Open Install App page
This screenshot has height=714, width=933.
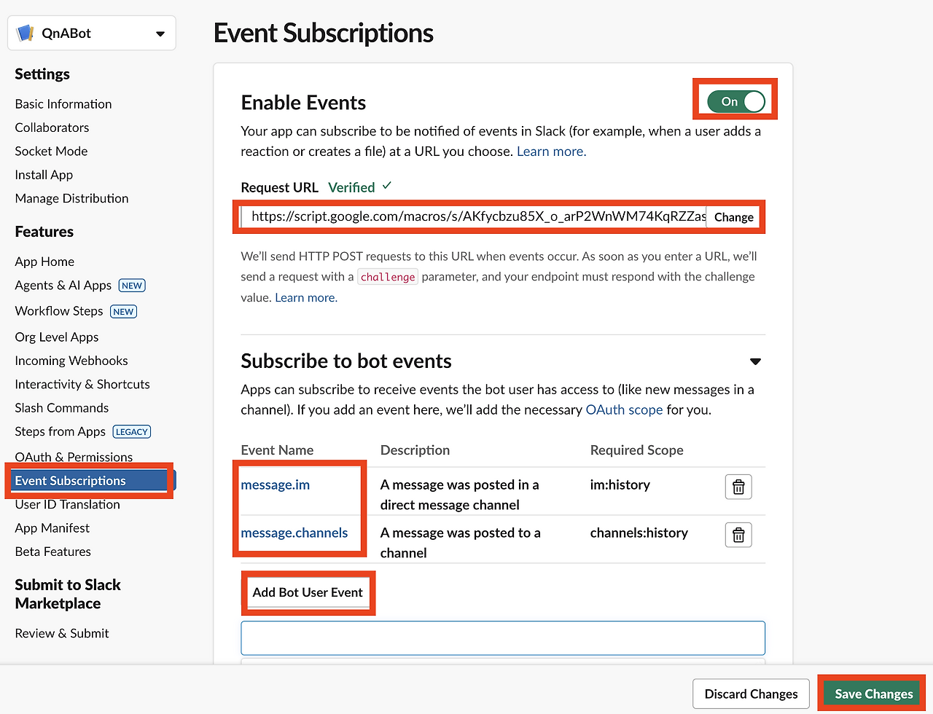tap(44, 175)
